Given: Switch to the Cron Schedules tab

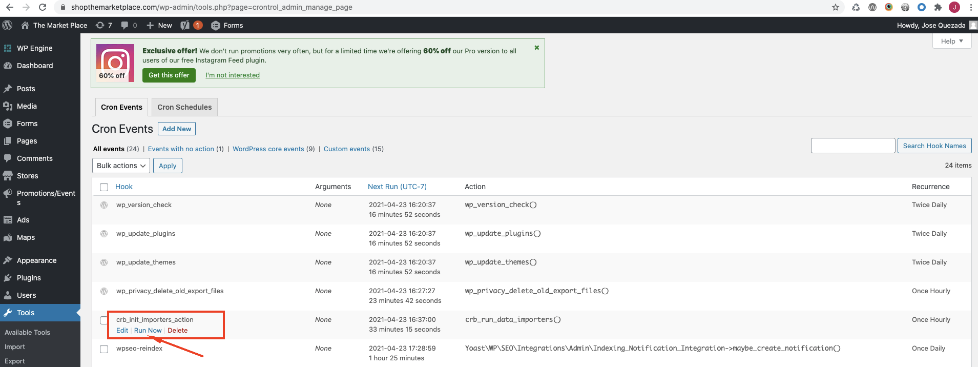Looking at the screenshot, I should point(184,107).
